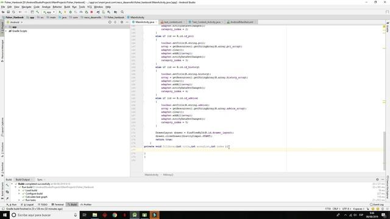Click the Save All icon in toolbar
This screenshot has width=390, height=219.
coord(8,12)
